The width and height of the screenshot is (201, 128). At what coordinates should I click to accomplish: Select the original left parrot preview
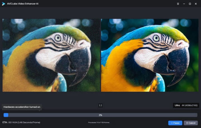pyautogui.click(x=51, y=55)
